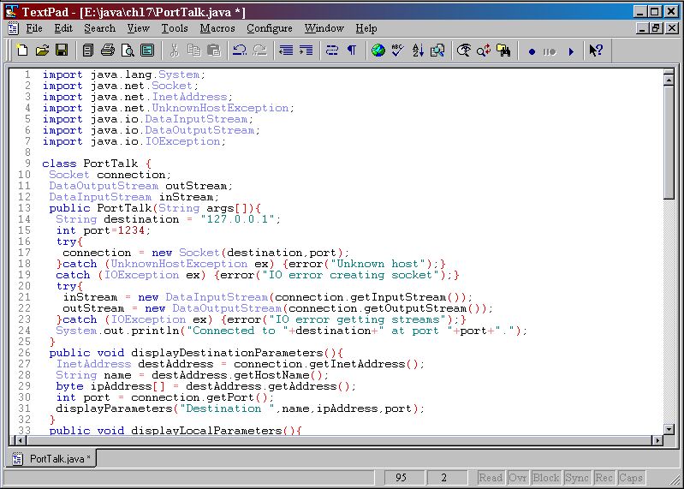Click the vertical scrollbar thumb

point(669,141)
